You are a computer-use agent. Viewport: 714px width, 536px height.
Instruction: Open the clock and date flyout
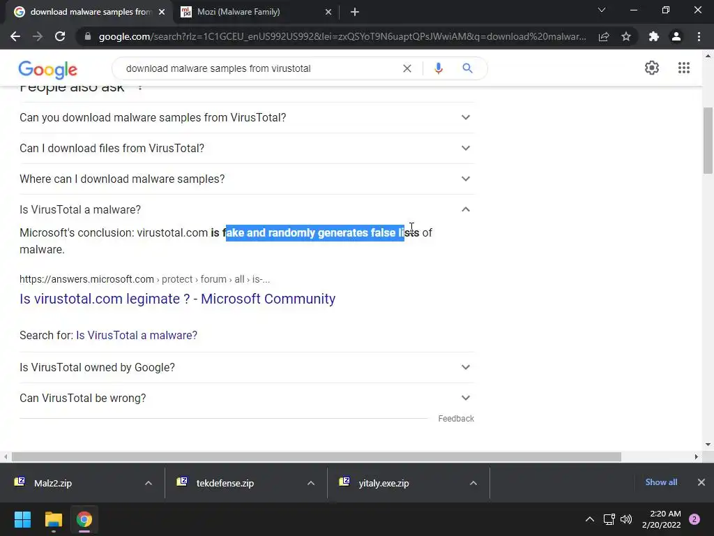[662, 519]
